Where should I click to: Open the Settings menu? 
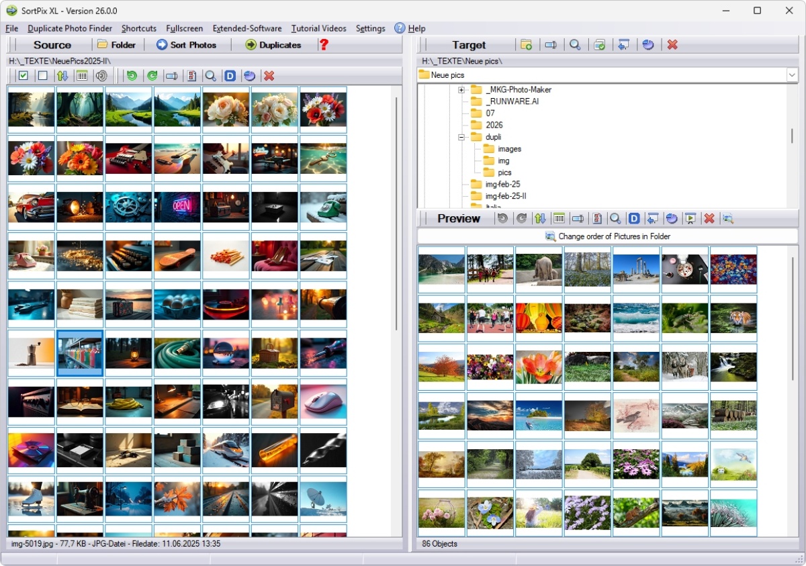(371, 28)
